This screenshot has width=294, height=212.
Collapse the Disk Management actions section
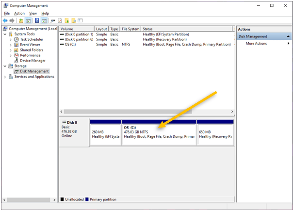coord(288,36)
